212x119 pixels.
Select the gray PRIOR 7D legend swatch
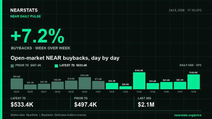click(x=12, y=66)
